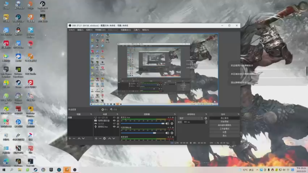Image resolution: width=308 pixels, height=173 pixels.
Task: Open the 视图(V) menu
Action: tap(89, 30)
